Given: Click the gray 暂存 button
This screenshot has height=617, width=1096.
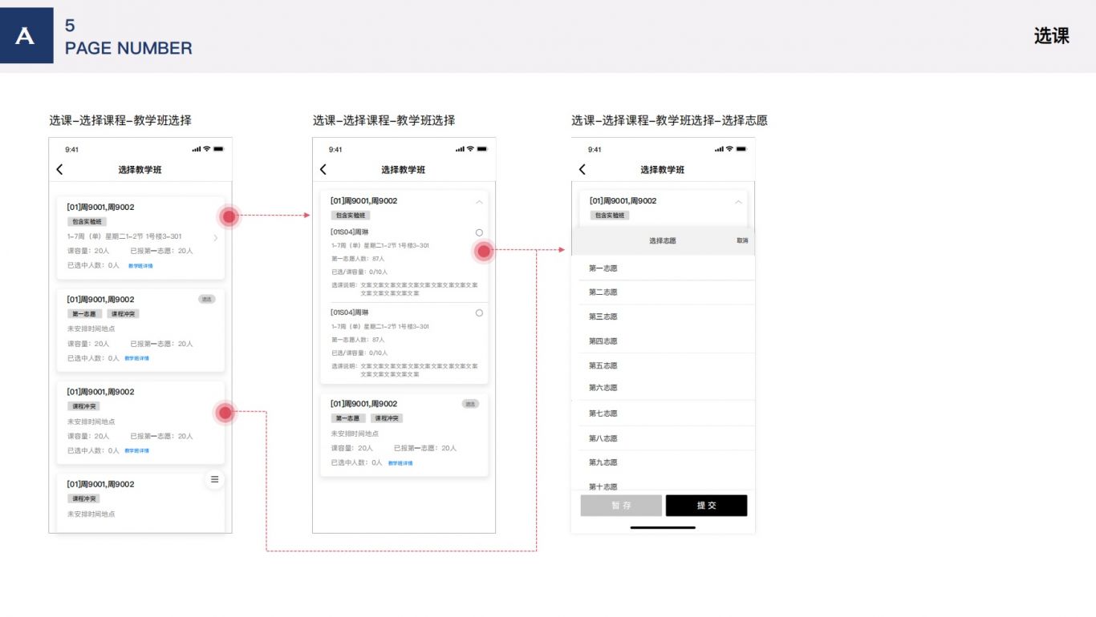Looking at the screenshot, I should [621, 506].
